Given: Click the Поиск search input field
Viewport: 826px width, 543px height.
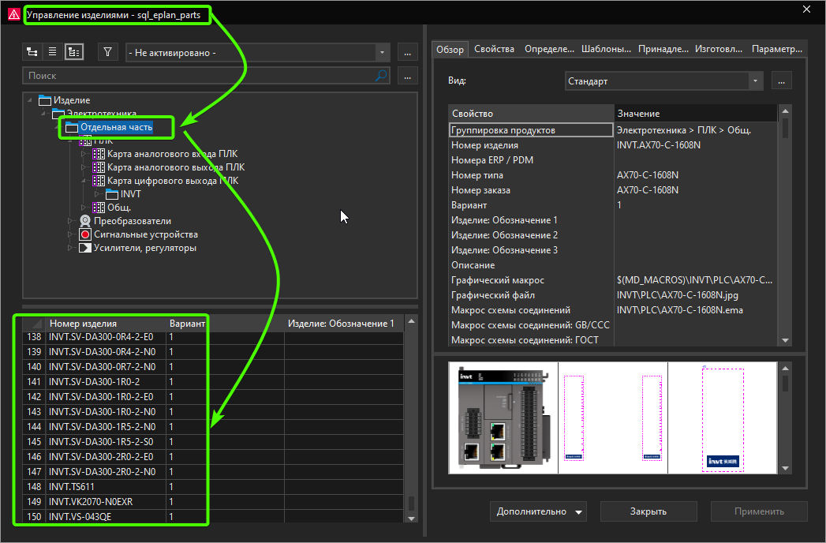Looking at the screenshot, I should 197,76.
